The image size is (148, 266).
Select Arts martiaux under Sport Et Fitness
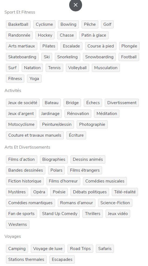(21, 46)
